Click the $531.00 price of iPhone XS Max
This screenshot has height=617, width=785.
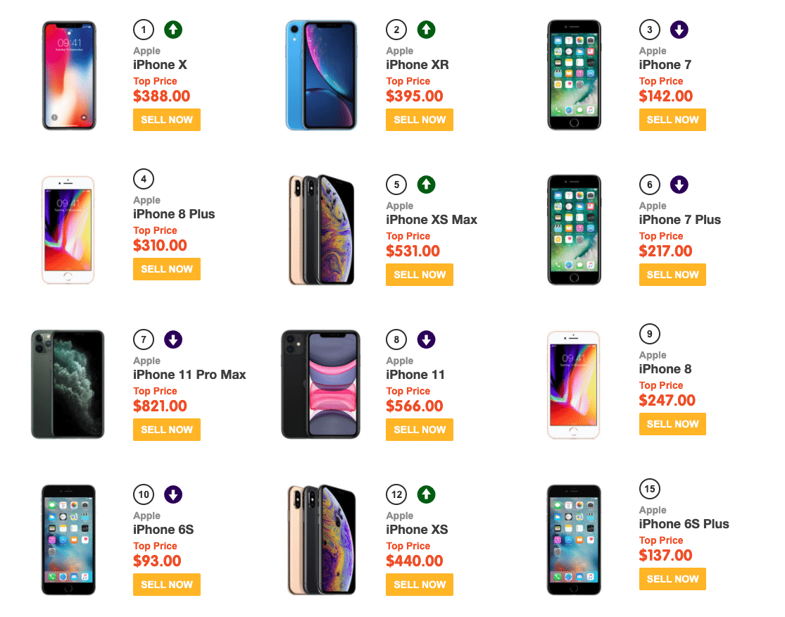(x=413, y=251)
